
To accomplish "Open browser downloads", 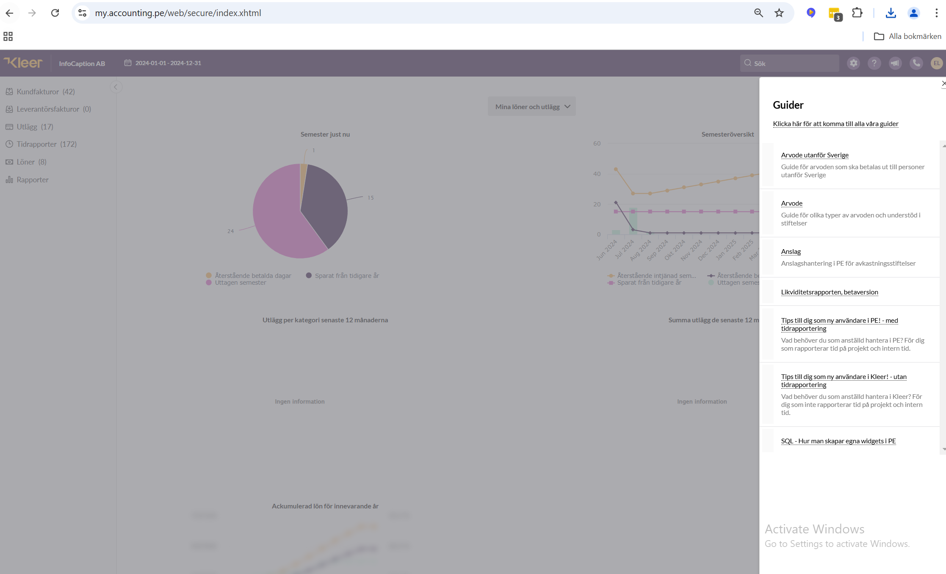I will pyautogui.click(x=891, y=13).
